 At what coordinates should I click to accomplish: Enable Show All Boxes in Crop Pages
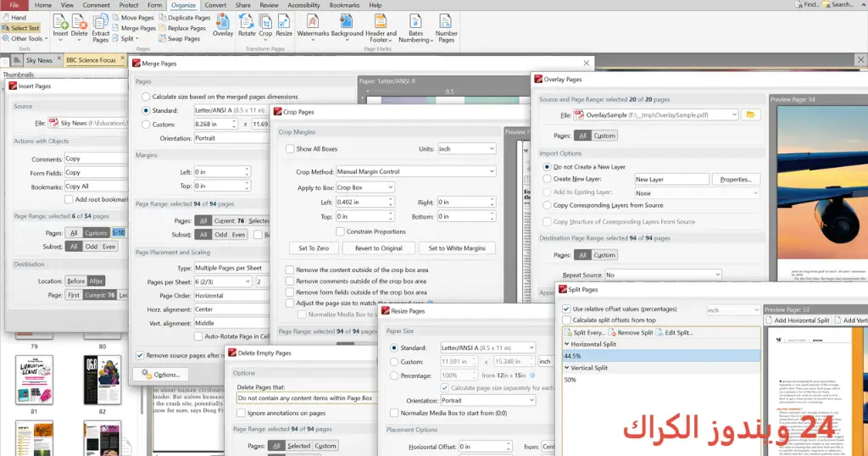(290, 149)
